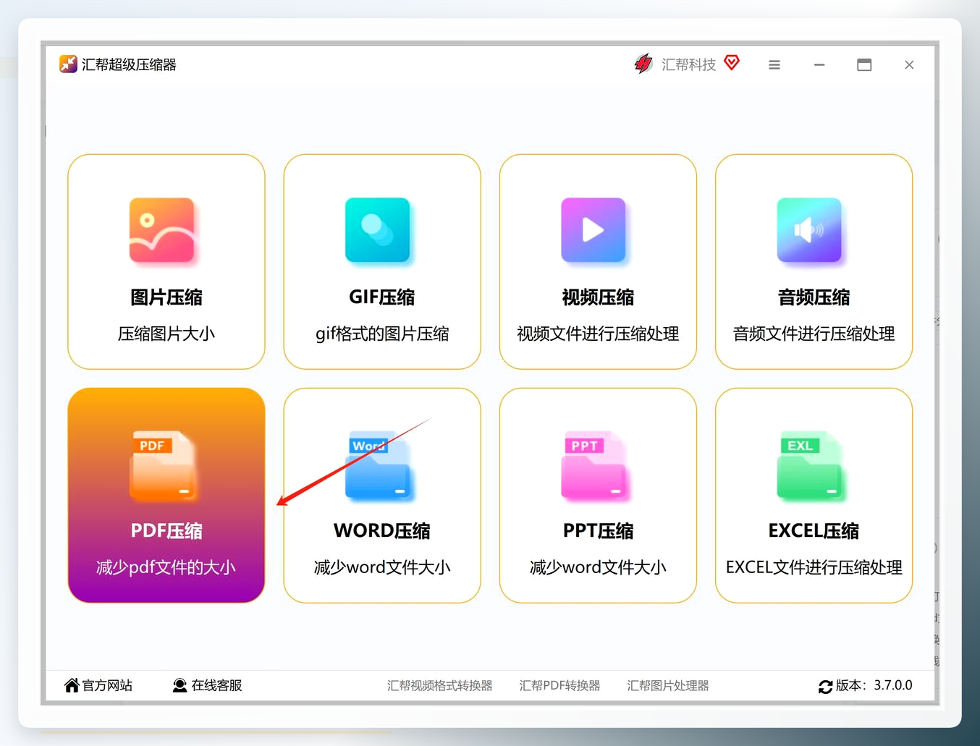The image size is (980, 746).
Task: Click the PDF压缩 title label
Action: [166, 530]
